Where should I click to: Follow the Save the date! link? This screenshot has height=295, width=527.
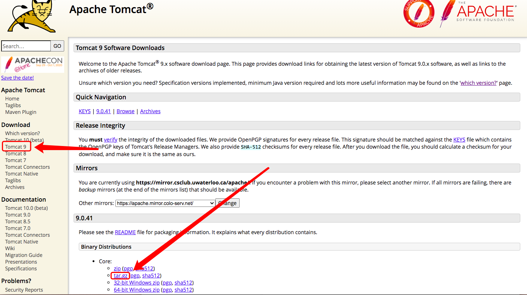click(18, 78)
